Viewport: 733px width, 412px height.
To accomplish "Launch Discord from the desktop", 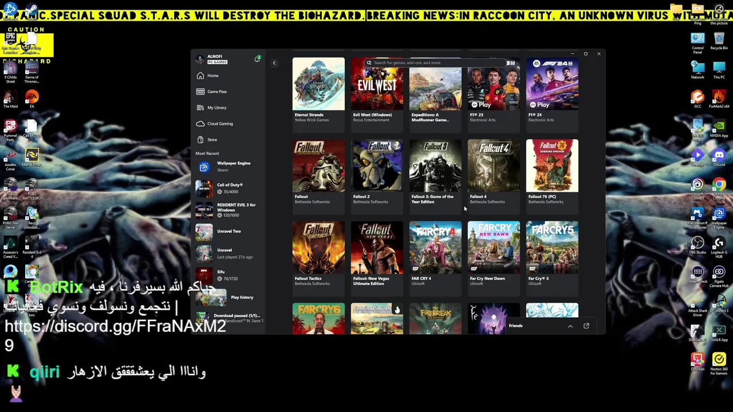I will 719,157.
